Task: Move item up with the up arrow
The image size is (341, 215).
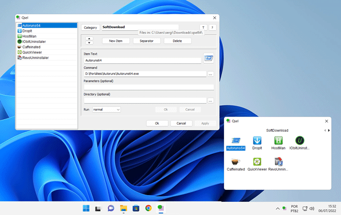Action: click(89, 39)
